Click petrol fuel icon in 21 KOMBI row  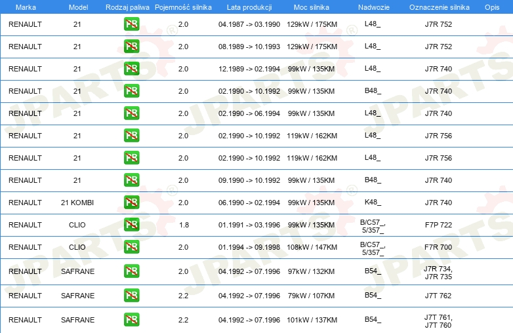131,203
